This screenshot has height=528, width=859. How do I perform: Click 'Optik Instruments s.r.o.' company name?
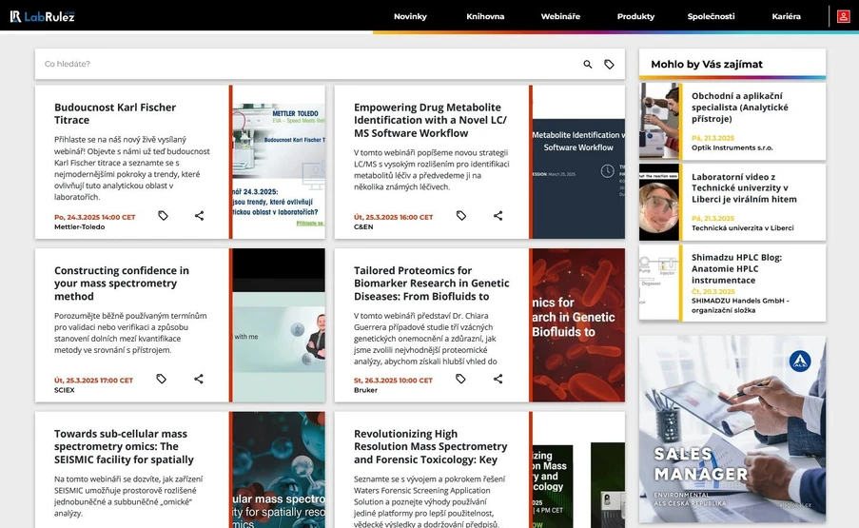click(x=732, y=147)
